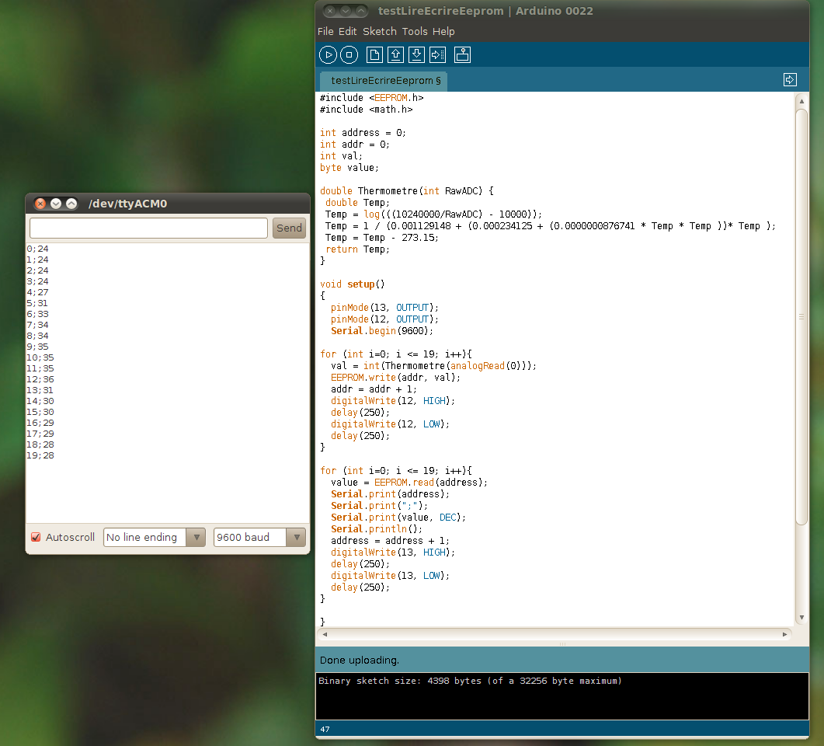Close the Arduino 0022 window

pos(329,11)
